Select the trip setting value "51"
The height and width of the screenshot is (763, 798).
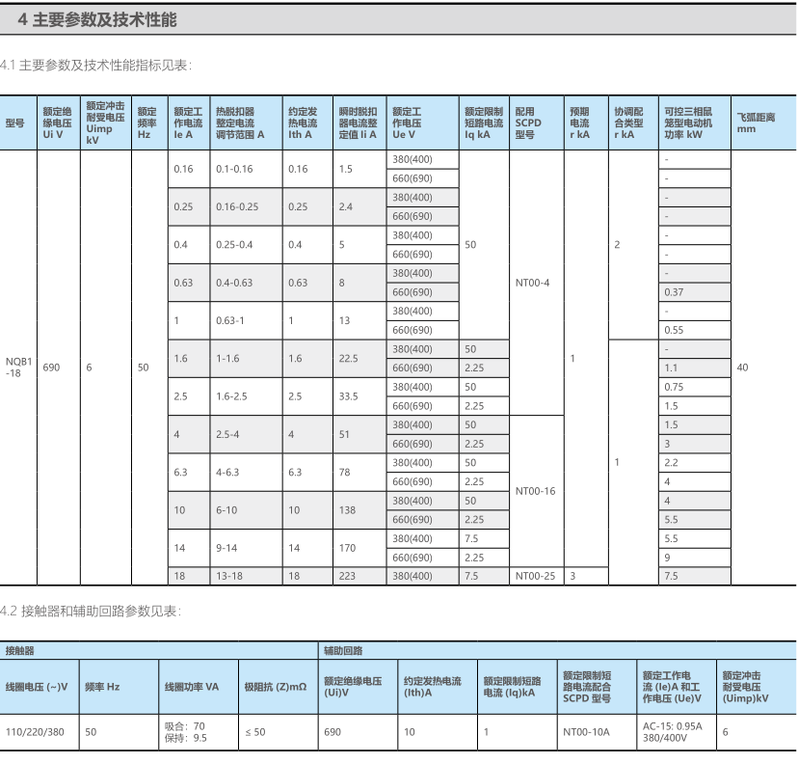[344, 434]
